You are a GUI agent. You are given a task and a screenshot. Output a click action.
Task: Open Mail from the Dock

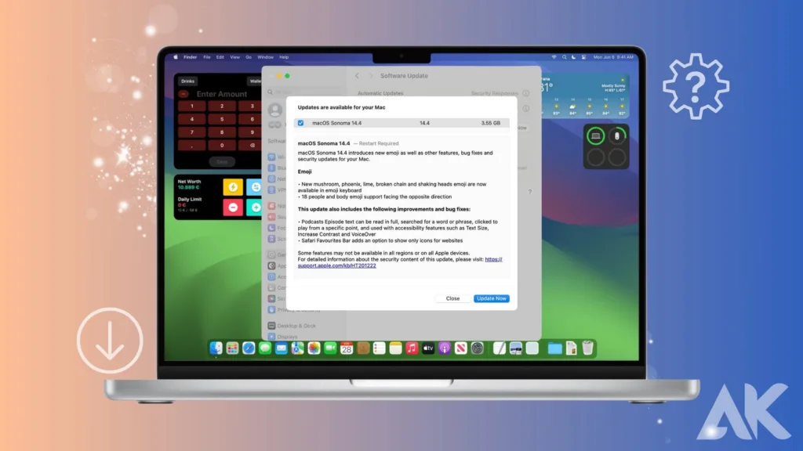[x=282, y=348]
